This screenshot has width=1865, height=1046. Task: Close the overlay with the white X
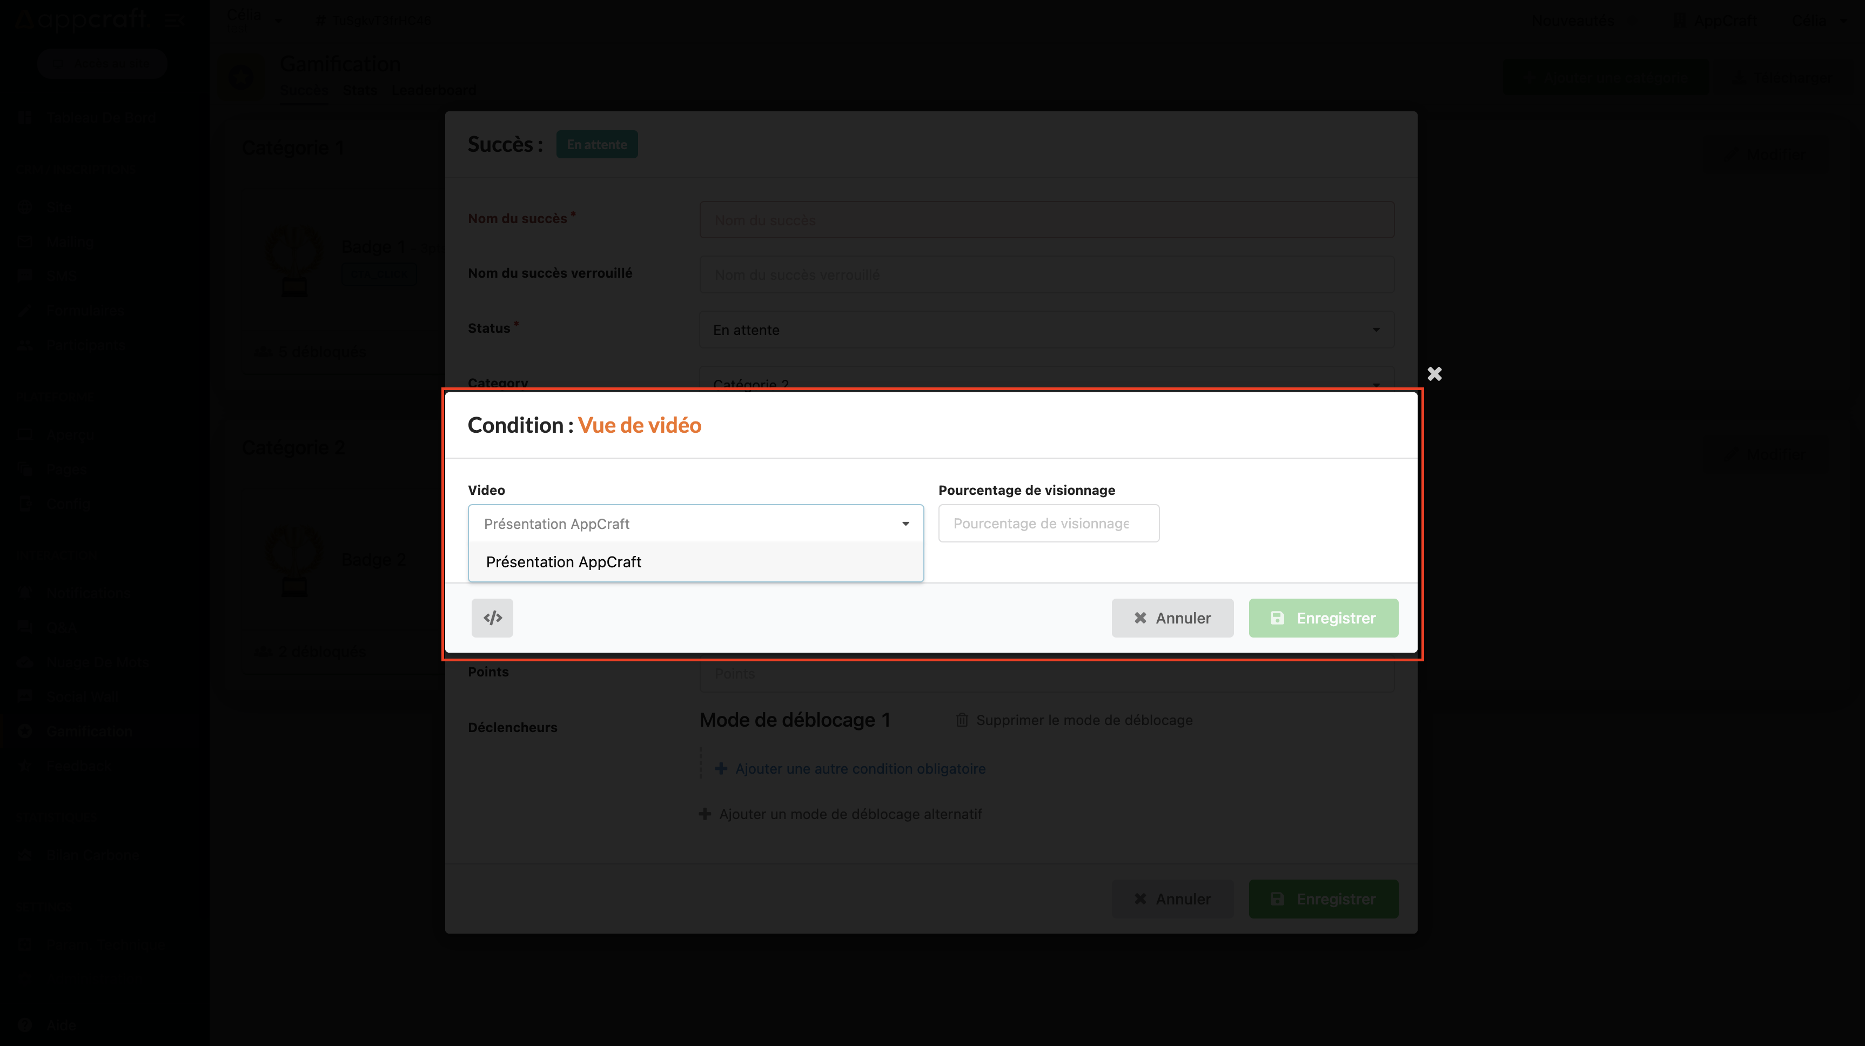(x=1434, y=373)
